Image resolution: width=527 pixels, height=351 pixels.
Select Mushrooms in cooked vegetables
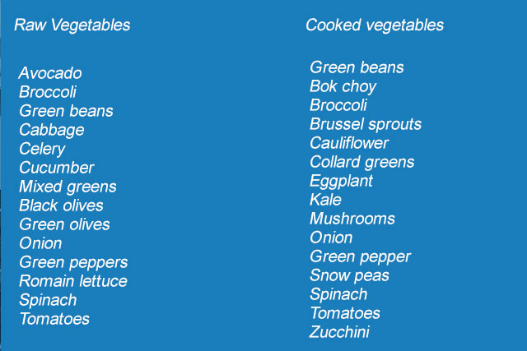(352, 219)
